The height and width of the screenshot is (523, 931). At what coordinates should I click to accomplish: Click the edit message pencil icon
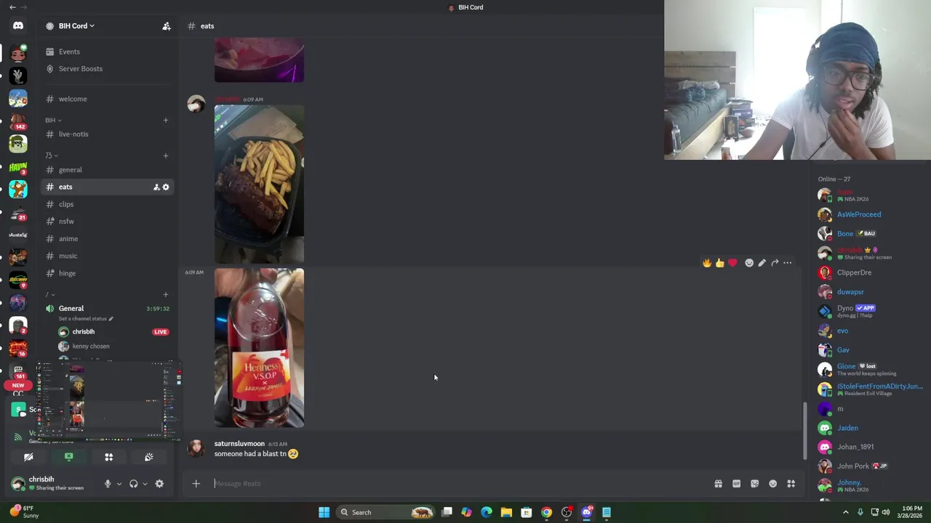[x=762, y=263]
